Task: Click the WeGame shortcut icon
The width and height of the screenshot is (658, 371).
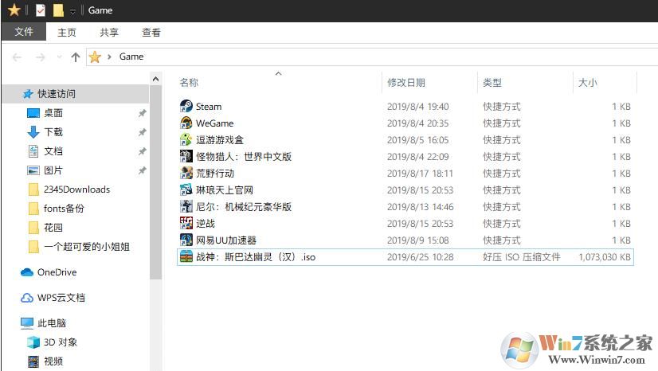Action: click(x=186, y=123)
